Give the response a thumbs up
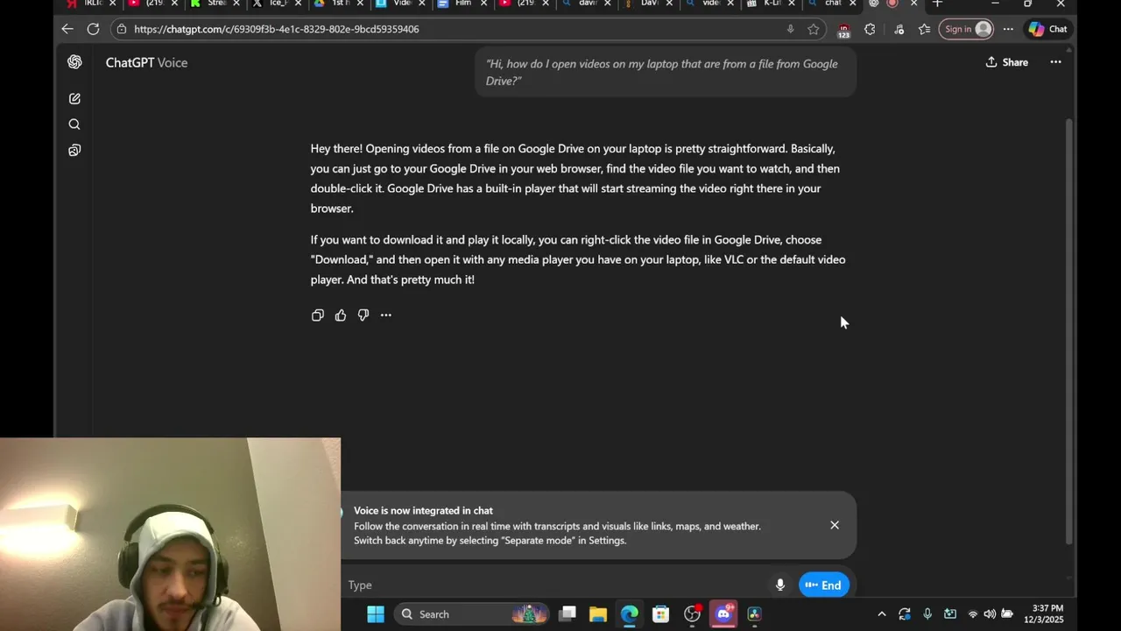 (x=341, y=315)
